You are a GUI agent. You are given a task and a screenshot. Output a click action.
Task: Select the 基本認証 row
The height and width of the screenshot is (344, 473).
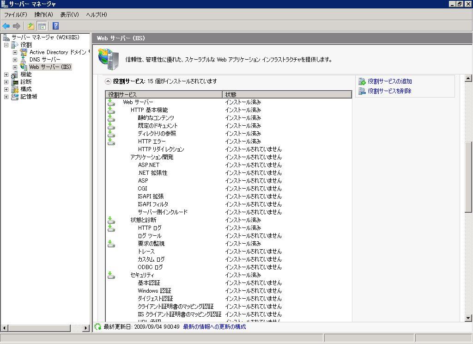[x=229, y=283]
